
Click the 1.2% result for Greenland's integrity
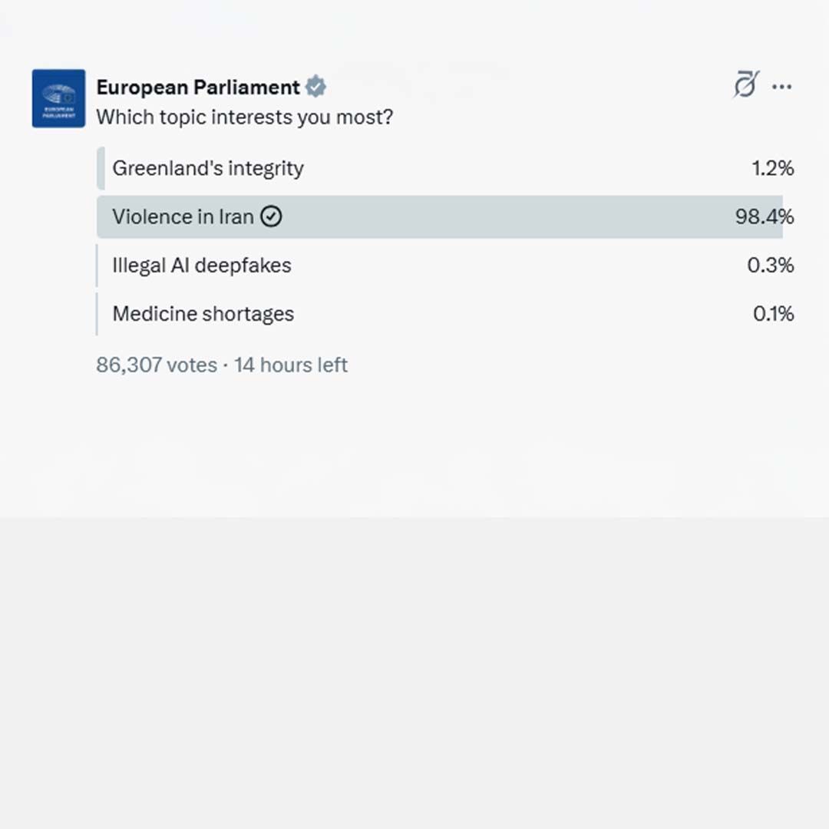[x=773, y=168]
